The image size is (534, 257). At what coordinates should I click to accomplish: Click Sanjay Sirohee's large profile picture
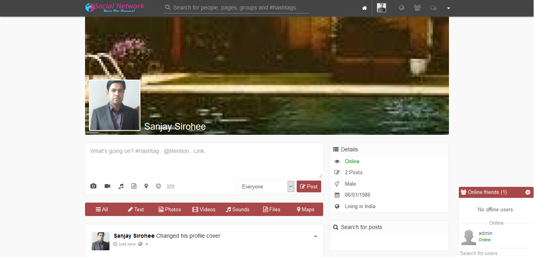(115, 105)
